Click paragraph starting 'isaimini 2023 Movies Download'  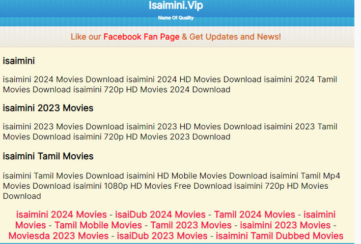[x=170, y=131]
